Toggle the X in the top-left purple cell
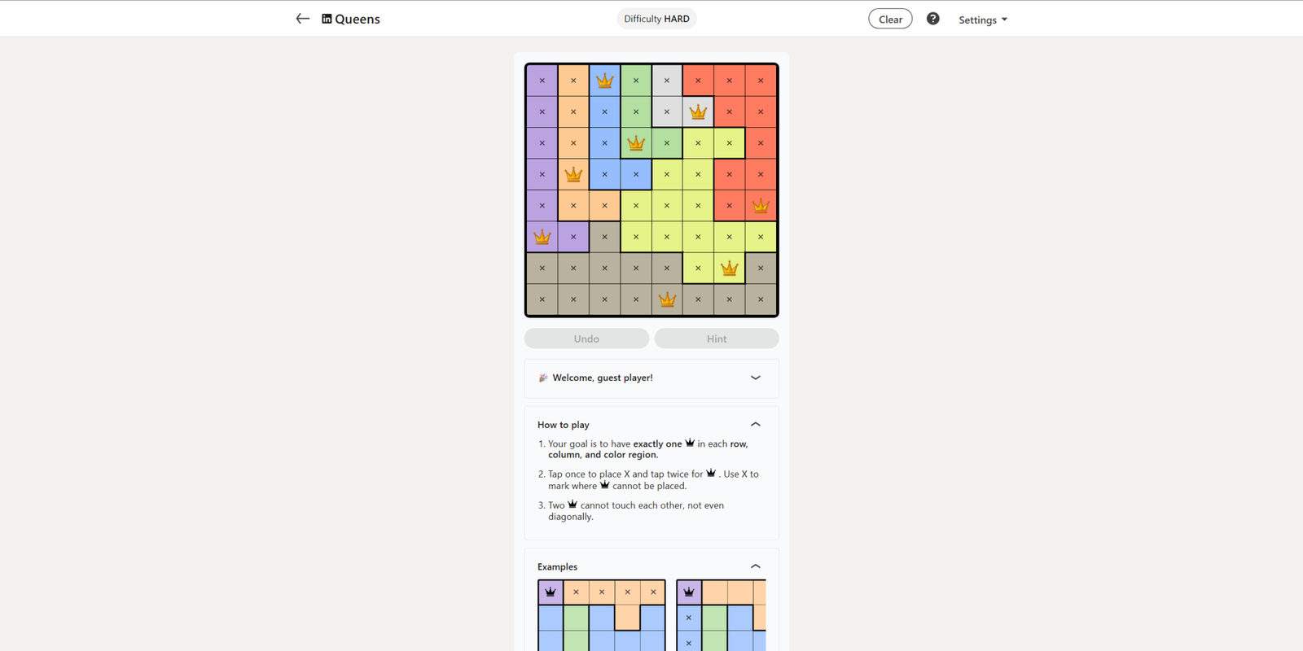1303x651 pixels. click(542, 81)
